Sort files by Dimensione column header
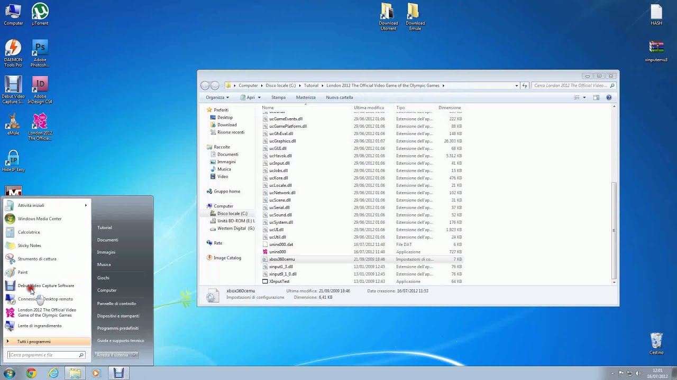The width and height of the screenshot is (677, 380). click(x=450, y=108)
